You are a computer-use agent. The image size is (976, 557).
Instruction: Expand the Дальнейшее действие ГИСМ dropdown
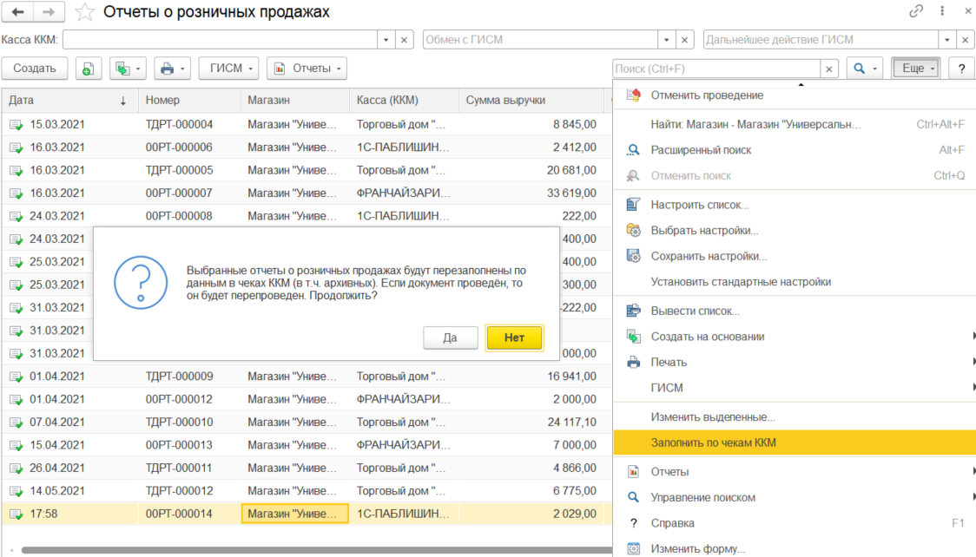pyautogui.click(x=946, y=40)
